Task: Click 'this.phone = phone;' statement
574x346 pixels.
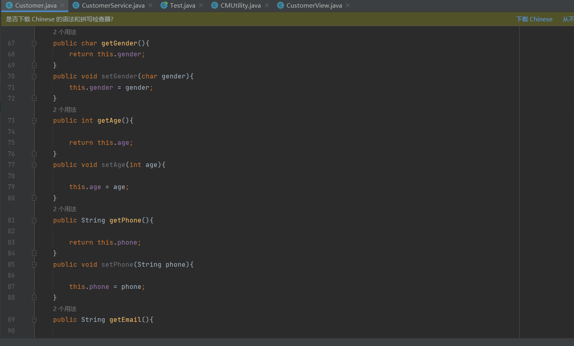Action: 107,287
